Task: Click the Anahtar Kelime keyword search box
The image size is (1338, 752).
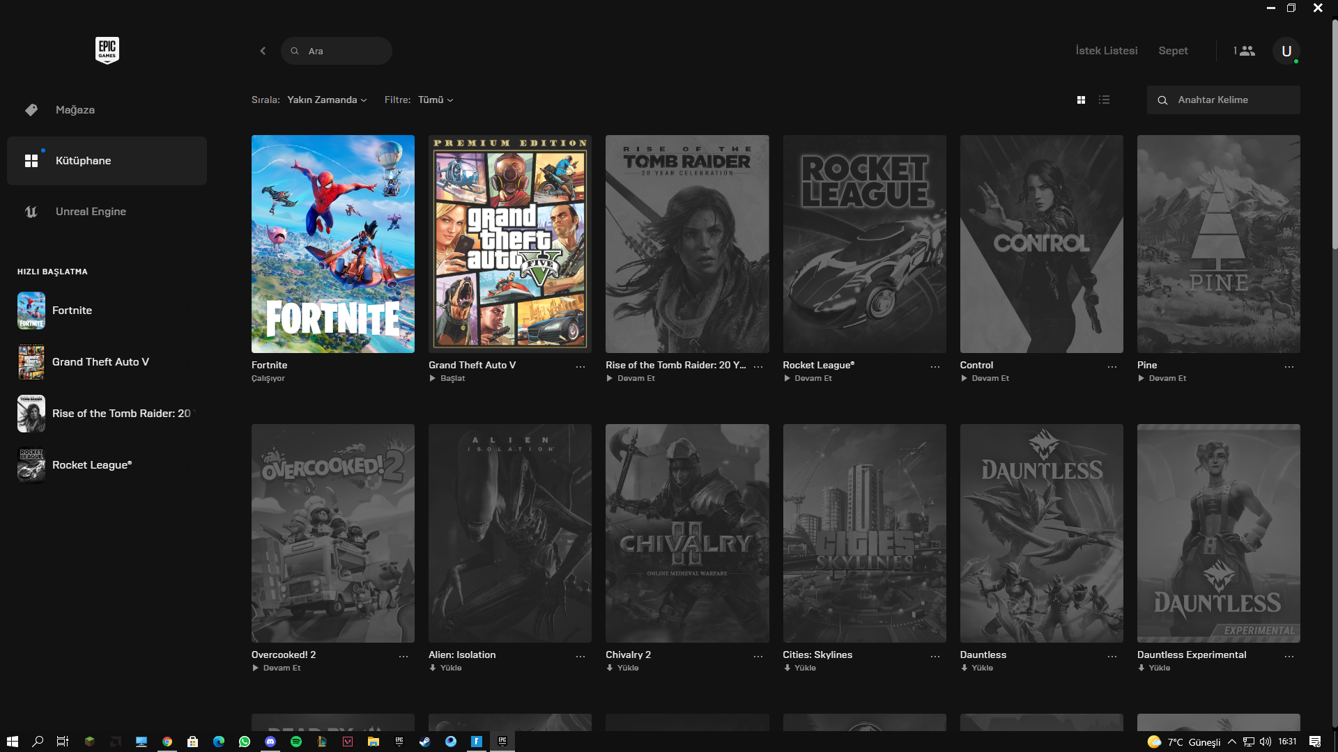Action: [x=1224, y=100]
